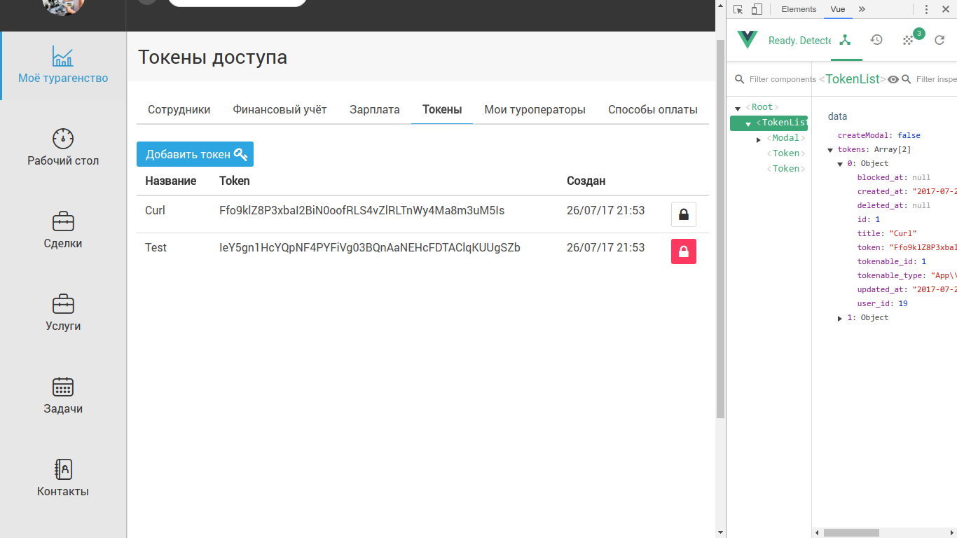This screenshot has height=538, width=957.
Task: Click Filter components search icon
Action: coord(740,79)
